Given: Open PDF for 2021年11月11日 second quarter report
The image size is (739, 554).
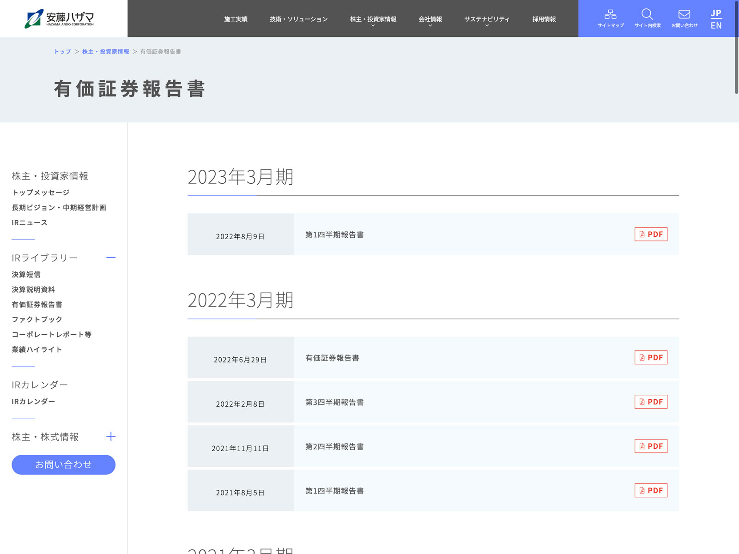Looking at the screenshot, I should pyautogui.click(x=651, y=446).
